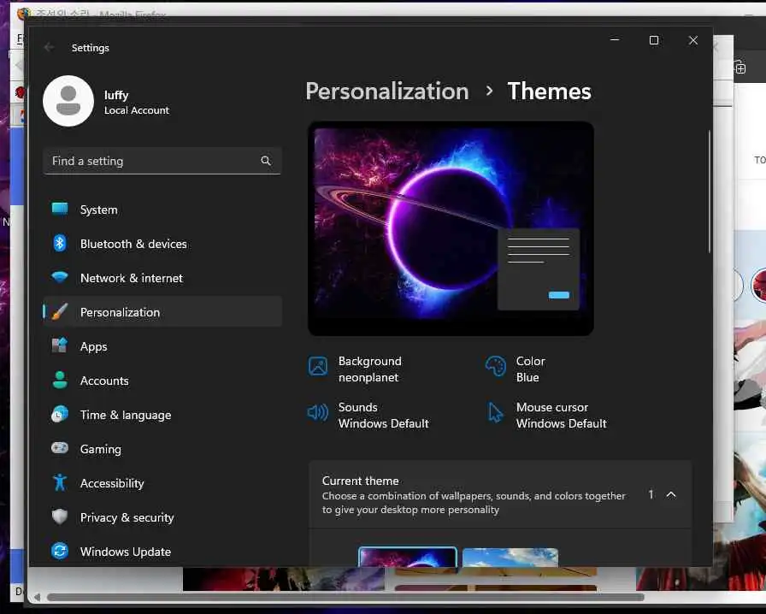
Task: Click the Color palette icon
Action: (x=495, y=366)
